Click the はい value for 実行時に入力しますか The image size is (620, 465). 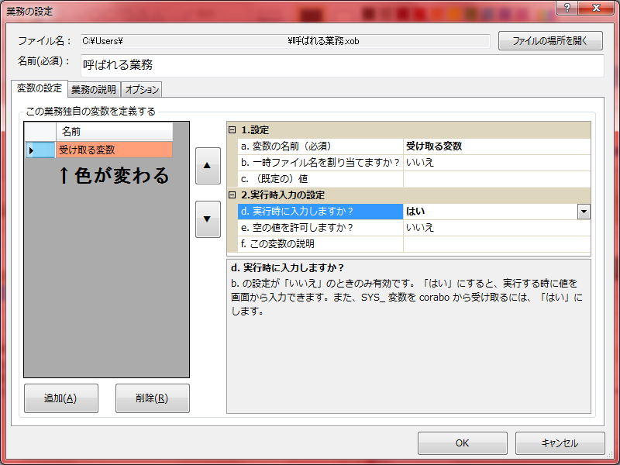(491, 212)
